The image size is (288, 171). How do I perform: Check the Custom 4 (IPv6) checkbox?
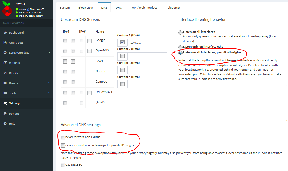click(x=122, y=84)
